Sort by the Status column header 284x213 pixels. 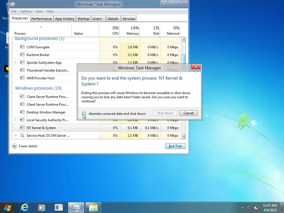(x=85, y=31)
